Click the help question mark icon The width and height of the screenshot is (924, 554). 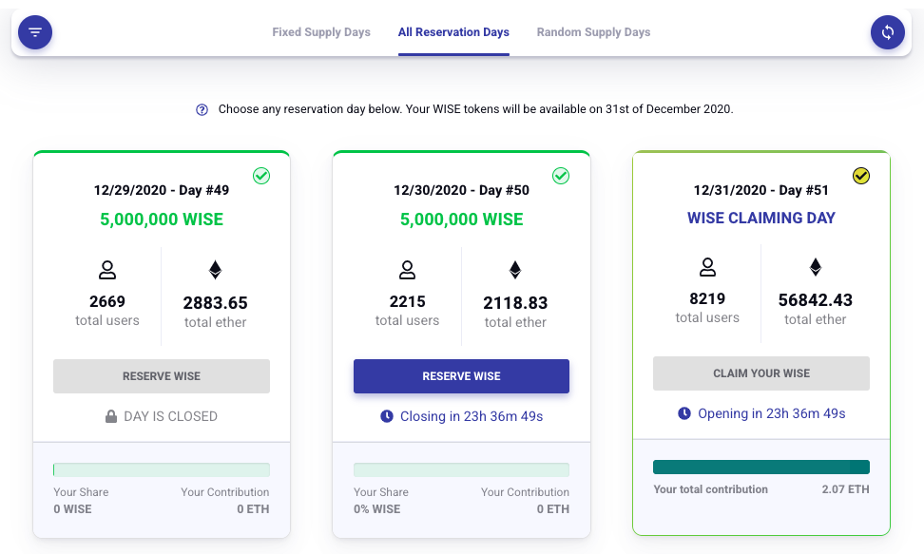tap(202, 109)
